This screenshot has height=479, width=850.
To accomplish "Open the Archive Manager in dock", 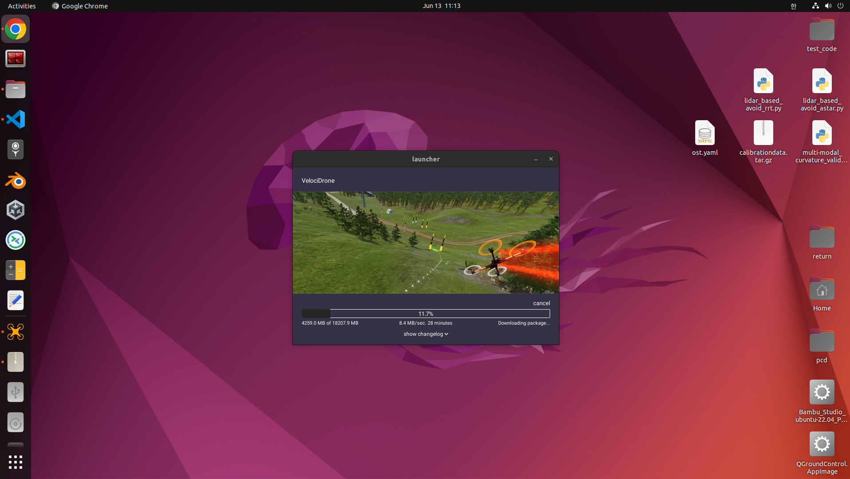I will (16, 362).
